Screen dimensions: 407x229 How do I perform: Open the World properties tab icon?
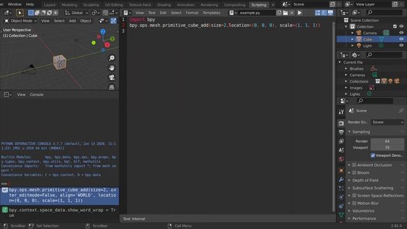[x=341, y=159]
